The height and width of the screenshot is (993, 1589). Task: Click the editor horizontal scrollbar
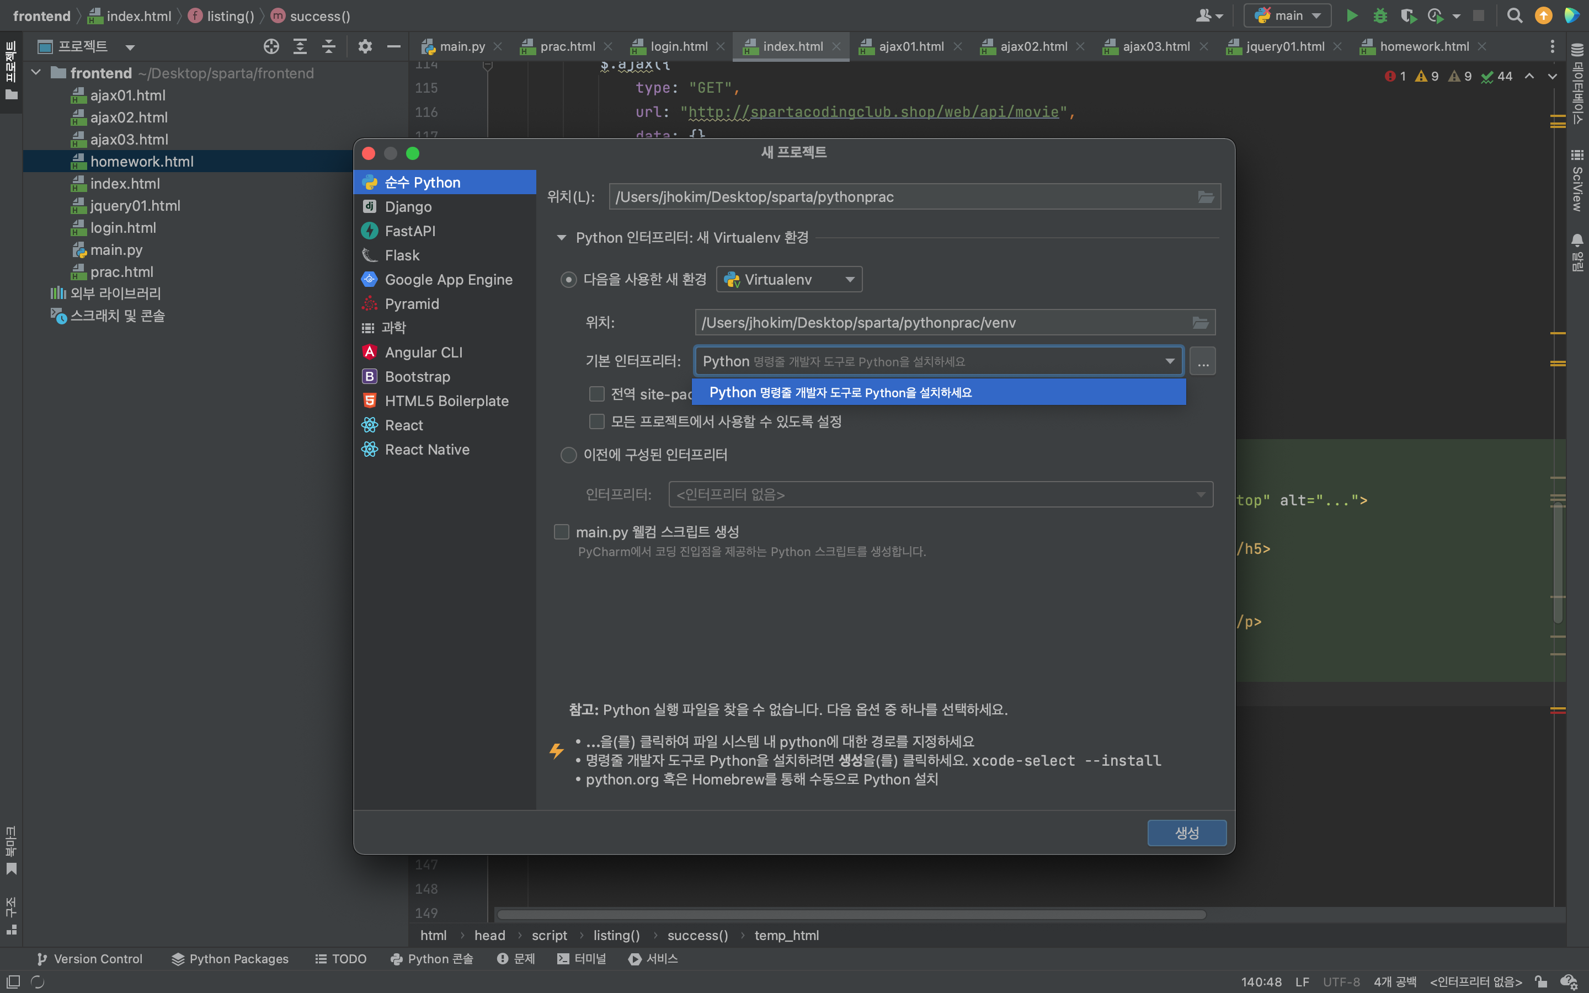(851, 914)
